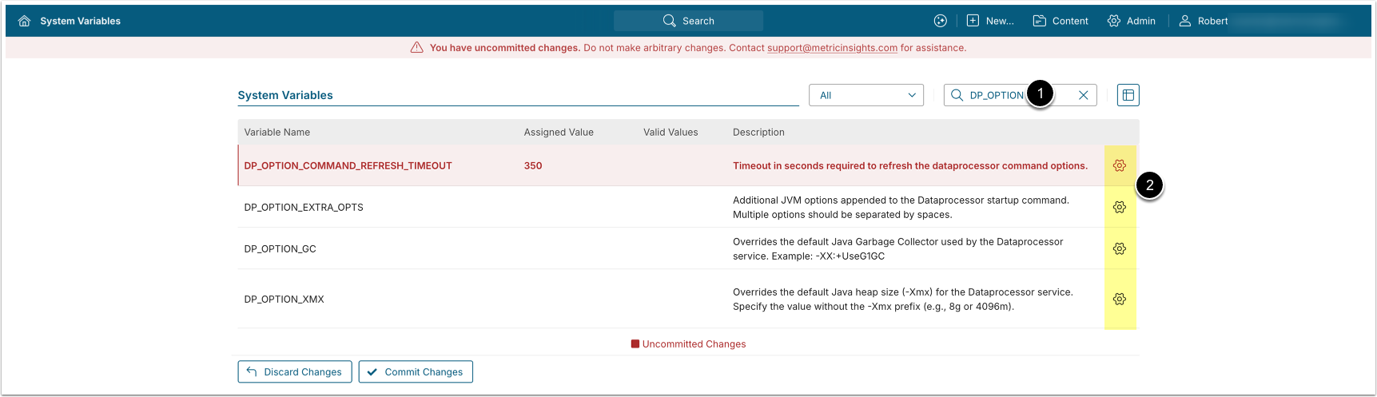Edit DP_OPTION_COMMAND_REFRESH_TIMEOUT via its gear icon
Image resolution: width=1377 pixels, height=397 pixels.
[x=1120, y=165]
